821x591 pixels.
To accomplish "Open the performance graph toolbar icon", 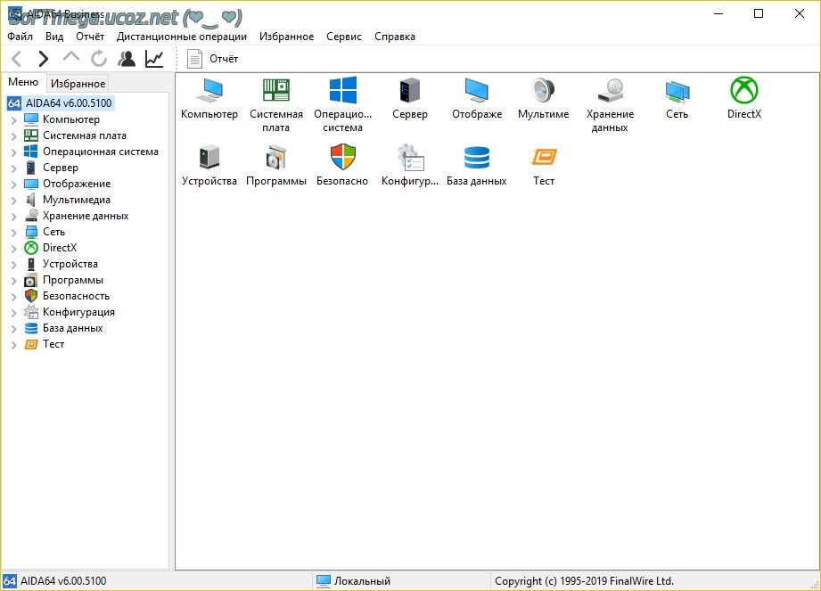I will click(x=154, y=59).
